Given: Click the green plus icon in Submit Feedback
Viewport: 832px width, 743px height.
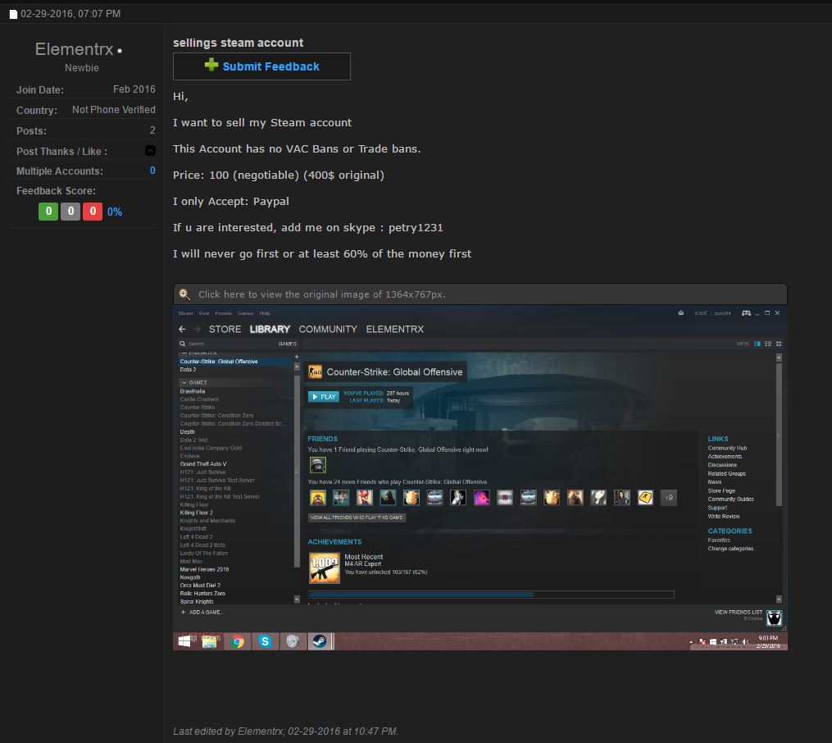Looking at the screenshot, I should [x=211, y=65].
